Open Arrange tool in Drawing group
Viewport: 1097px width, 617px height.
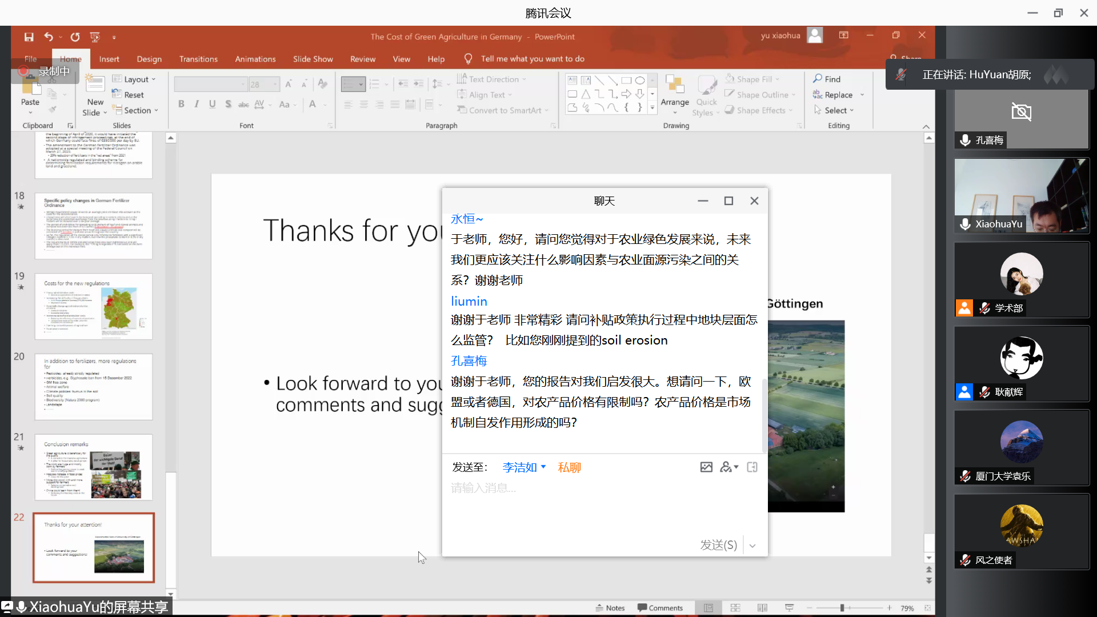675,91
